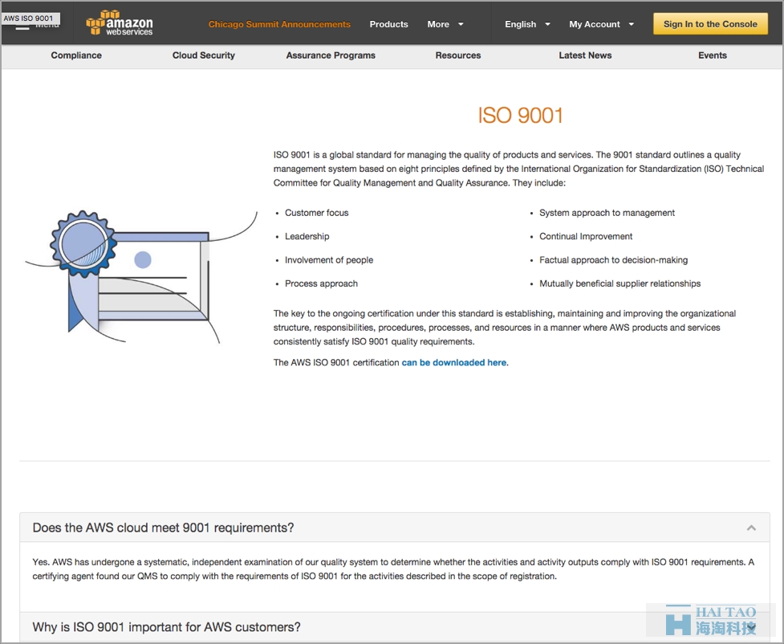The height and width of the screenshot is (644, 784).
Task: Open the Resources tab
Action: pyautogui.click(x=458, y=55)
